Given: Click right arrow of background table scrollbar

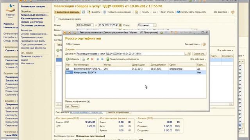Looking at the screenshot, I should 231,104.
